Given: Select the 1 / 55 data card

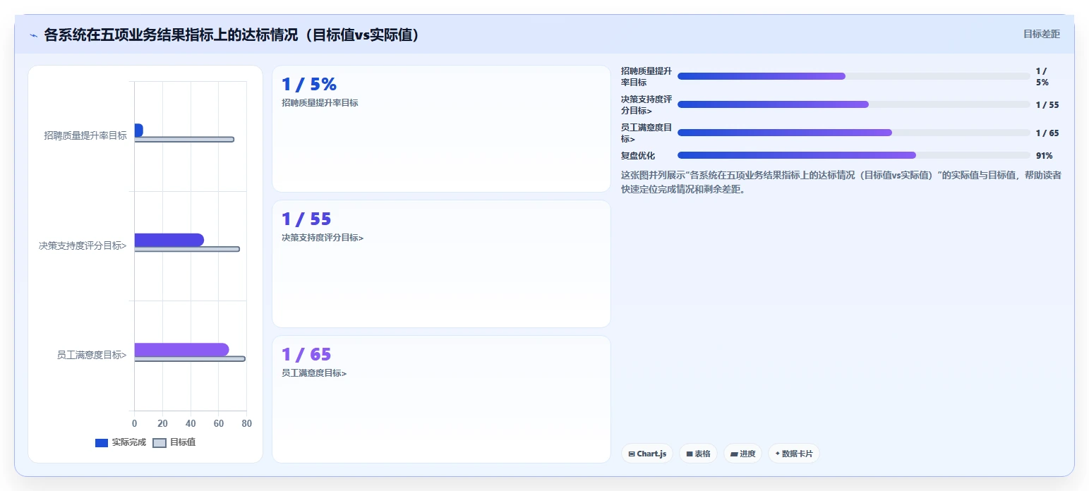Looking at the screenshot, I should [441, 264].
